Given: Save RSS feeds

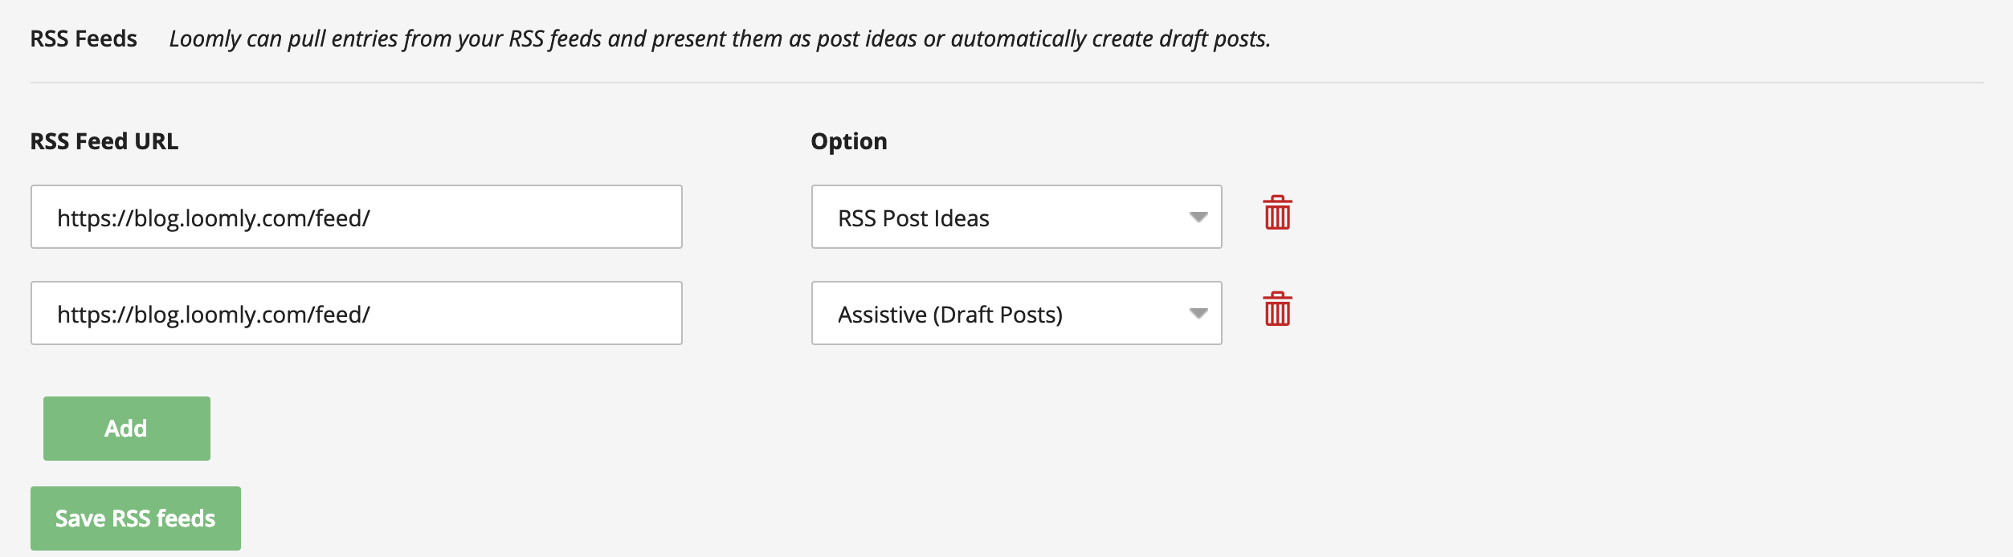Looking at the screenshot, I should point(135,518).
